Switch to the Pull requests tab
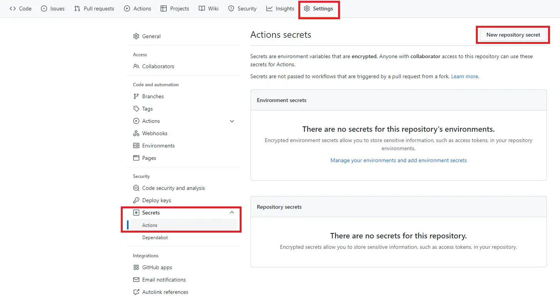Viewport: 560px width, 300px height. click(94, 8)
